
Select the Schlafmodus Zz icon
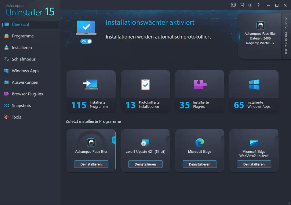[x=7, y=59]
